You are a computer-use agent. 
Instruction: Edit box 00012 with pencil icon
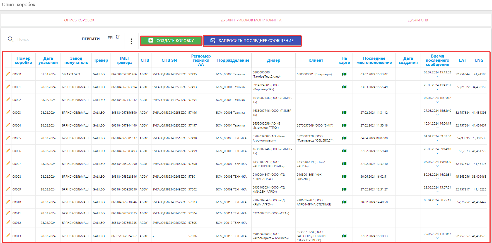8,222
